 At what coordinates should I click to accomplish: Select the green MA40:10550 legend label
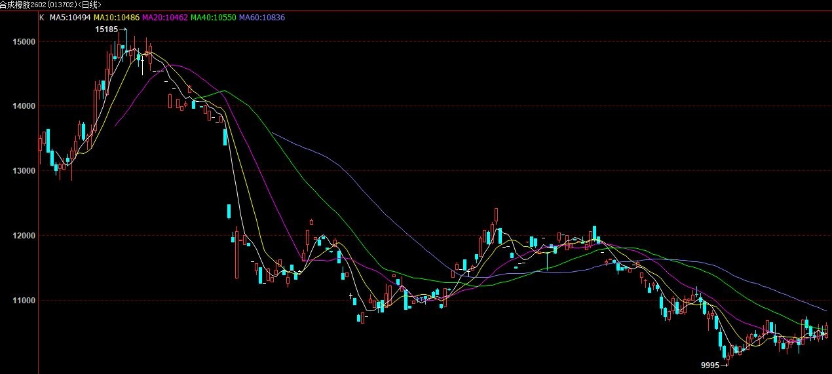coord(214,18)
